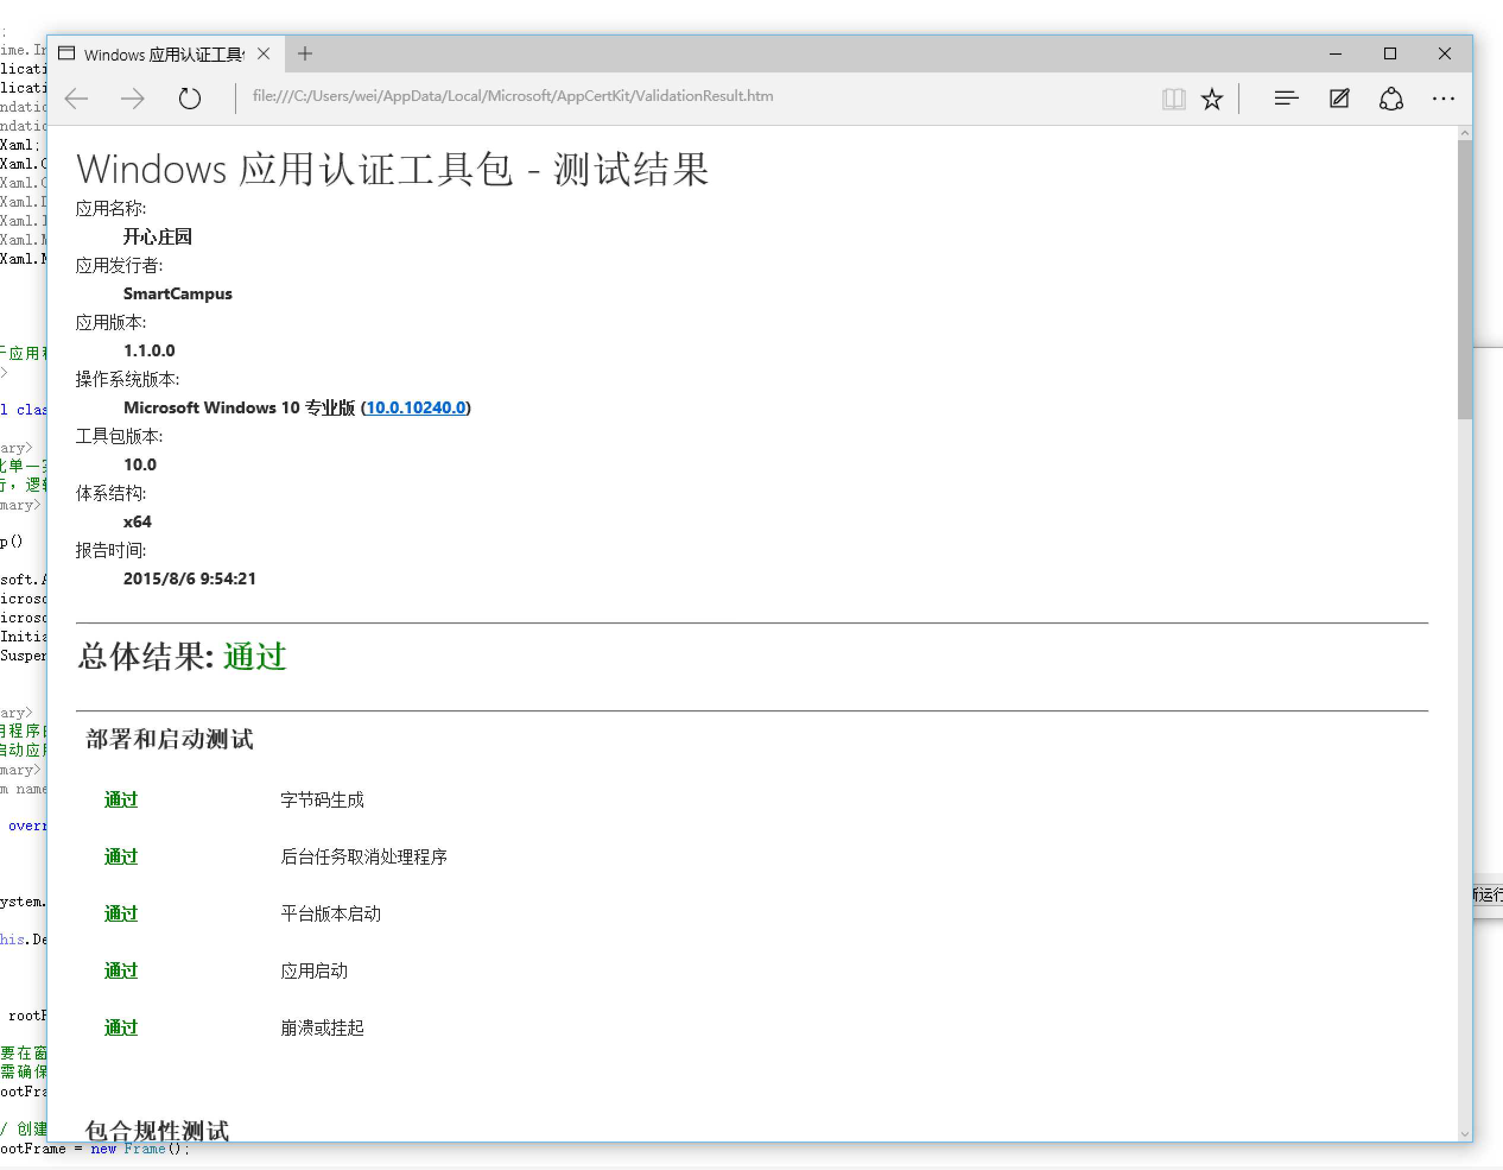Click the browser Forward arrow
This screenshot has height=1170, width=1503.
(x=132, y=99)
